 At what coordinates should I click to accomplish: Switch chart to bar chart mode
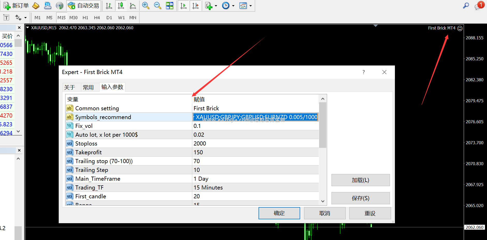point(109,6)
